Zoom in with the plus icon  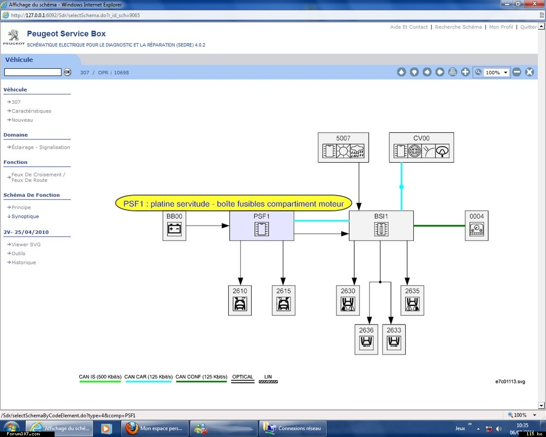[465, 72]
